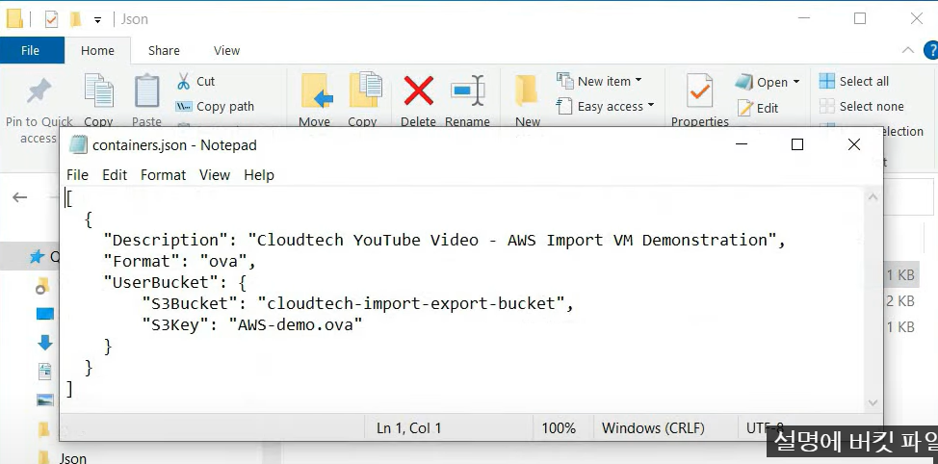Image resolution: width=938 pixels, height=464 pixels.
Task: Open the Notepad File menu
Action: pos(77,174)
